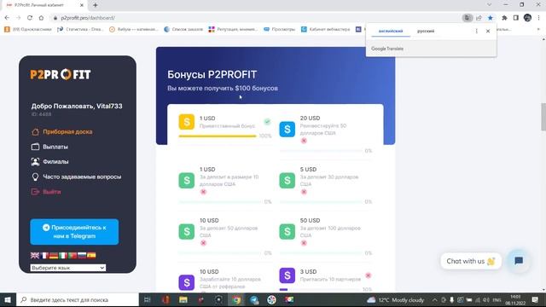This screenshot has width=546, height=307.
Task: Expand the Выберите язык language dropdown
Action: [68, 268]
